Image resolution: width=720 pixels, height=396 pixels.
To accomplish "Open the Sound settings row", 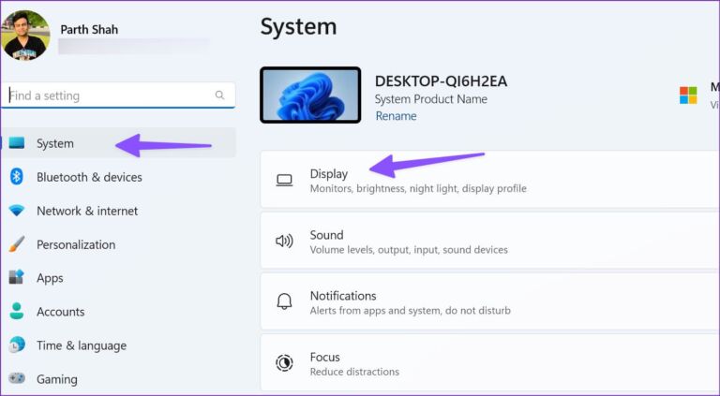I will (490, 241).
